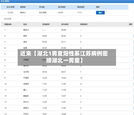Click arrival time 11:25

point(44,90)
